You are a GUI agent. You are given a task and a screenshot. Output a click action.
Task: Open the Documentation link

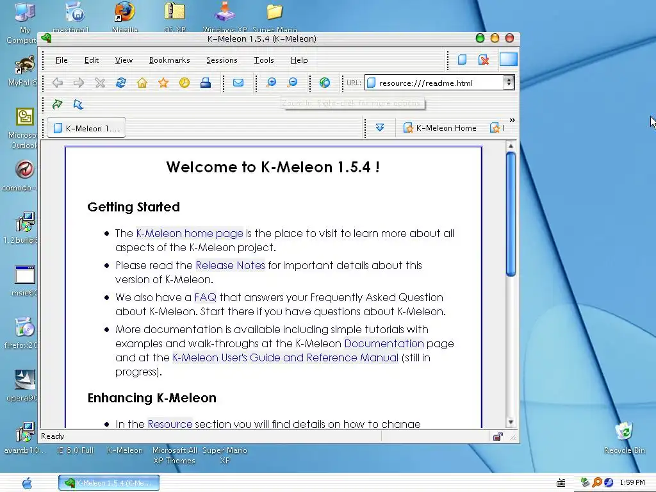click(x=384, y=344)
